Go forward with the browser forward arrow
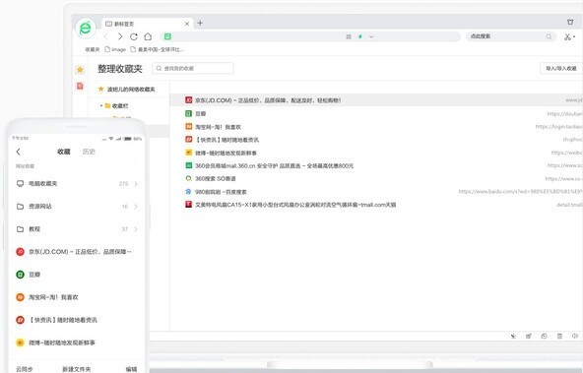 click(120, 36)
